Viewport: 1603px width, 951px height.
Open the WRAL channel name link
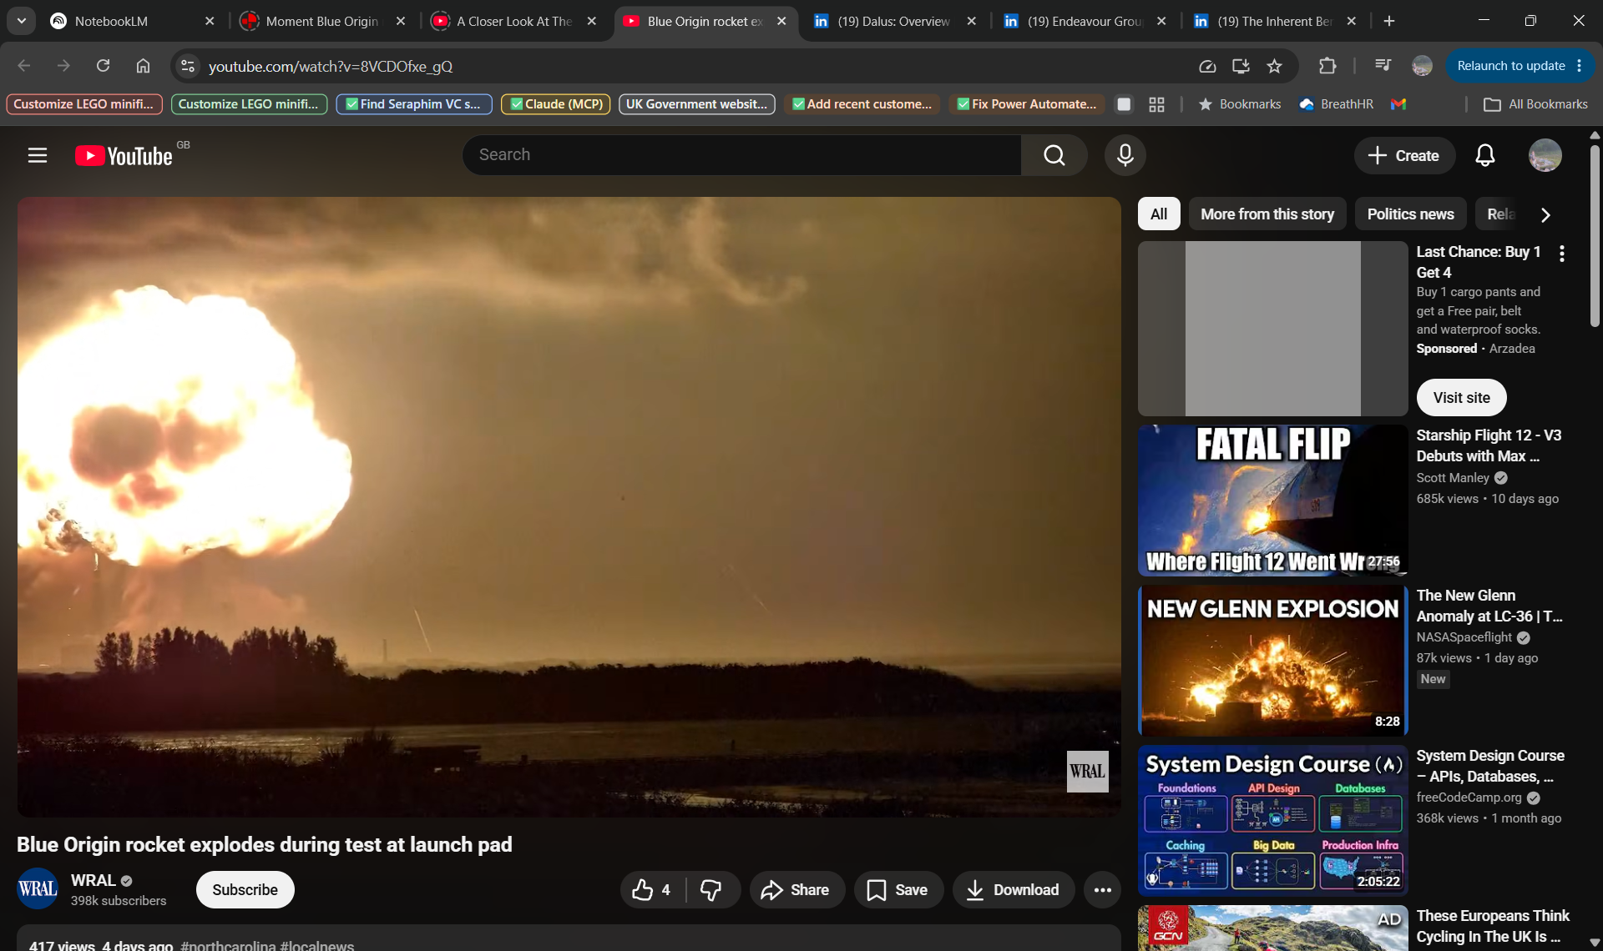[94, 881]
